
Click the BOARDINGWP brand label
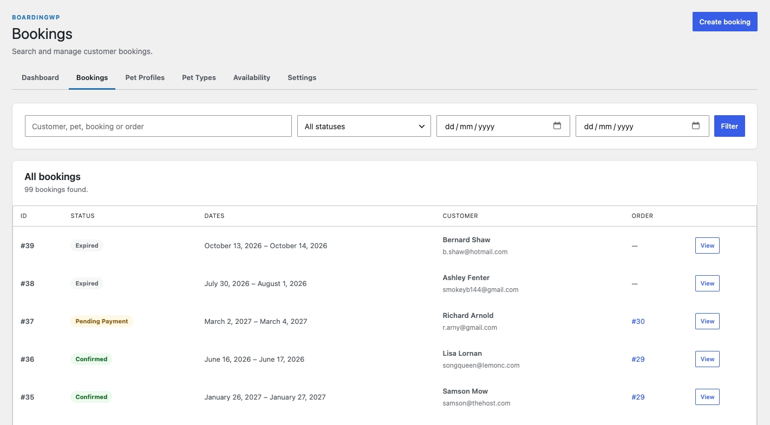(x=36, y=17)
